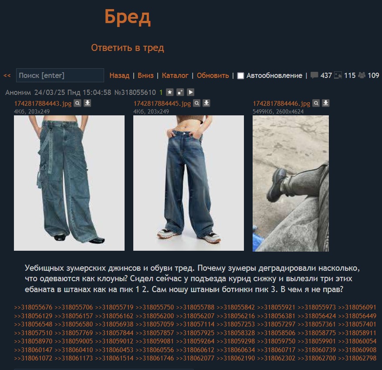Open the boot and grey pants photo

[291, 184]
